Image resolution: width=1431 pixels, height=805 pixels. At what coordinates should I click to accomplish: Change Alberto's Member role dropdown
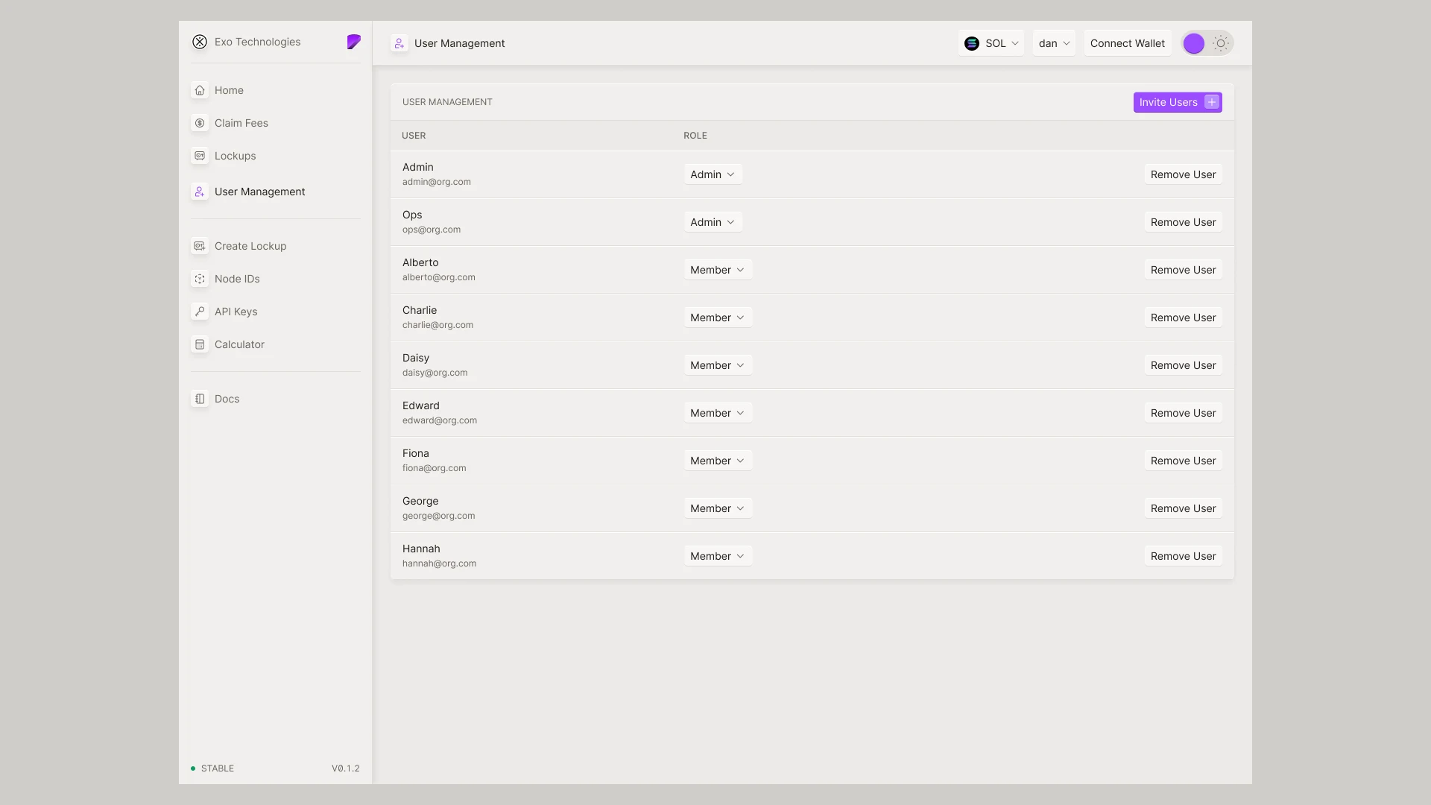(x=718, y=270)
